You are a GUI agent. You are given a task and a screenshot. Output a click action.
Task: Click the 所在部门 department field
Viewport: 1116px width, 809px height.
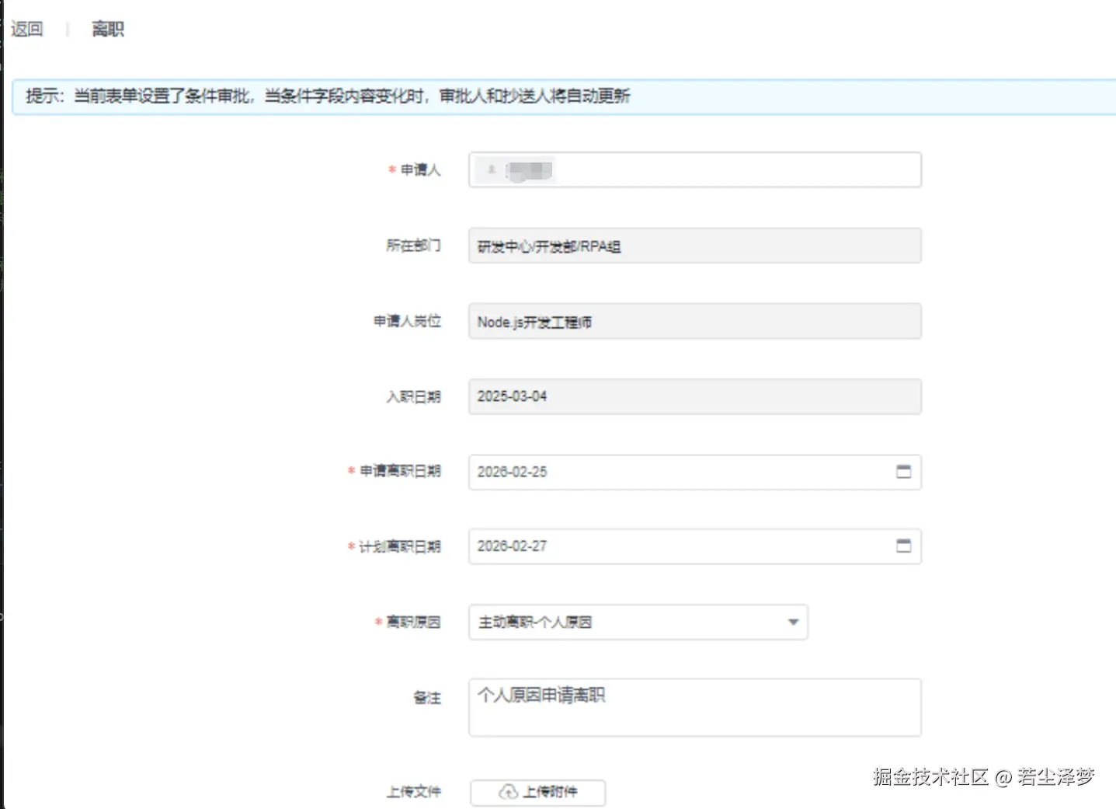point(694,245)
